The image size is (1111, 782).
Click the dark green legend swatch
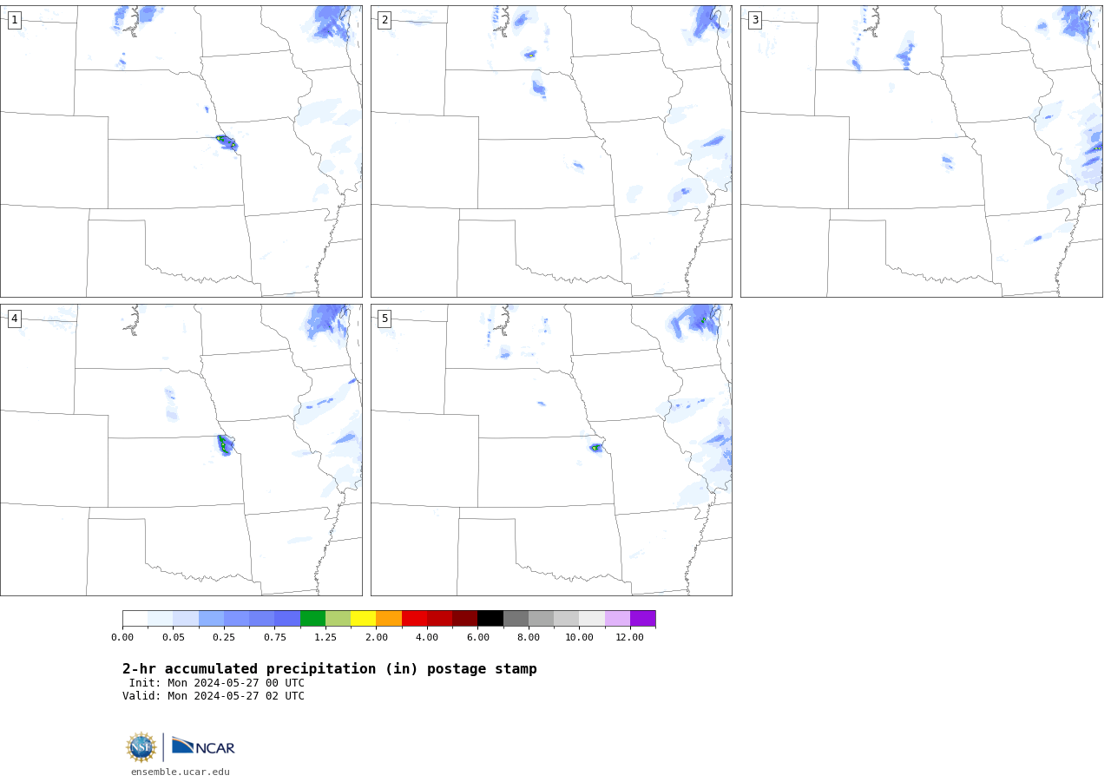click(312, 619)
